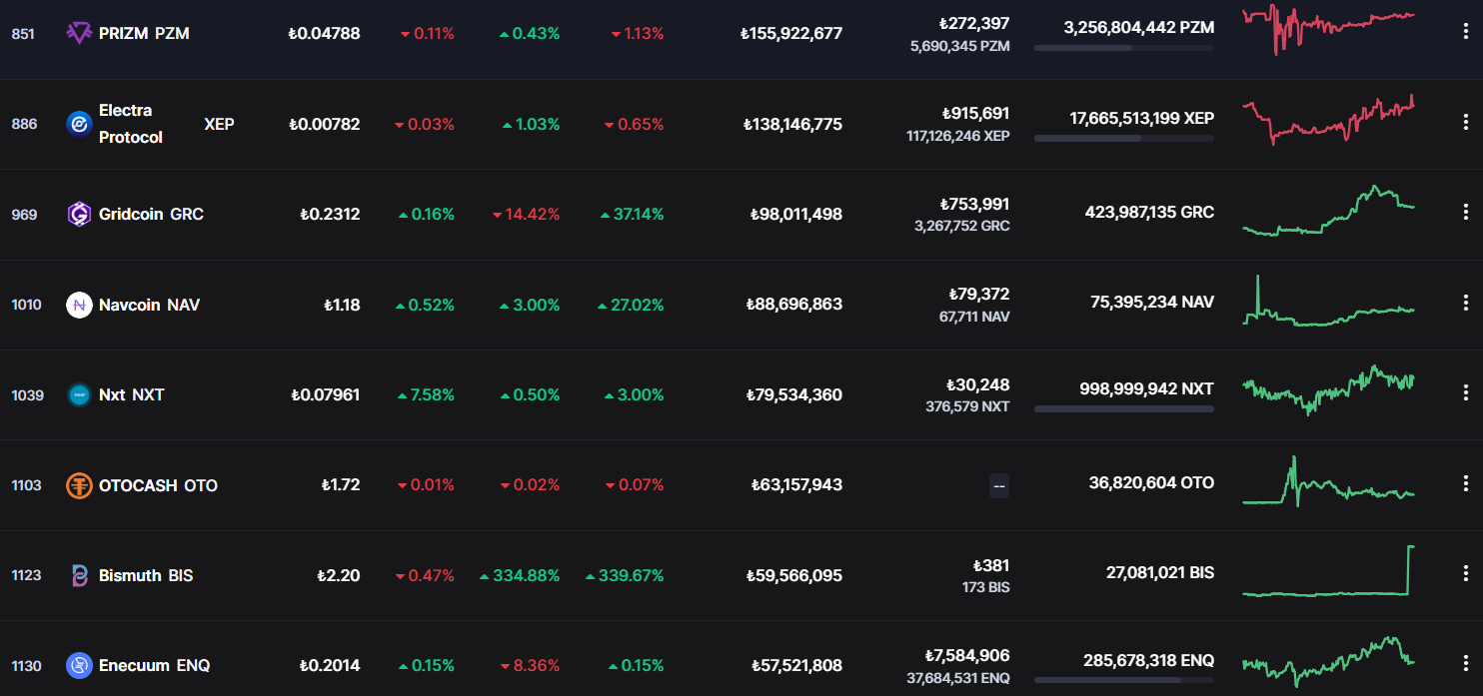The width and height of the screenshot is (1483, 696).
Task: Open the three-dot menu for Bismuth
Action: [1466, 572]
